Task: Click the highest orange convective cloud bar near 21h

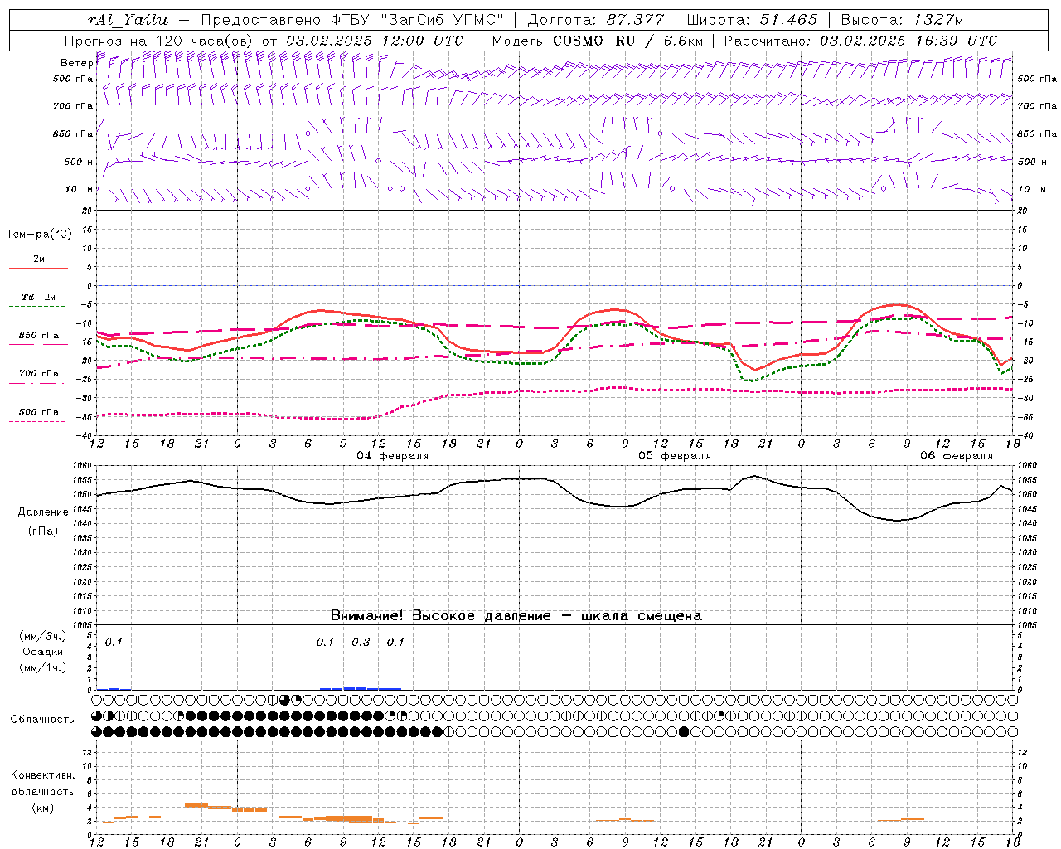Action: [x=196, y=805]
